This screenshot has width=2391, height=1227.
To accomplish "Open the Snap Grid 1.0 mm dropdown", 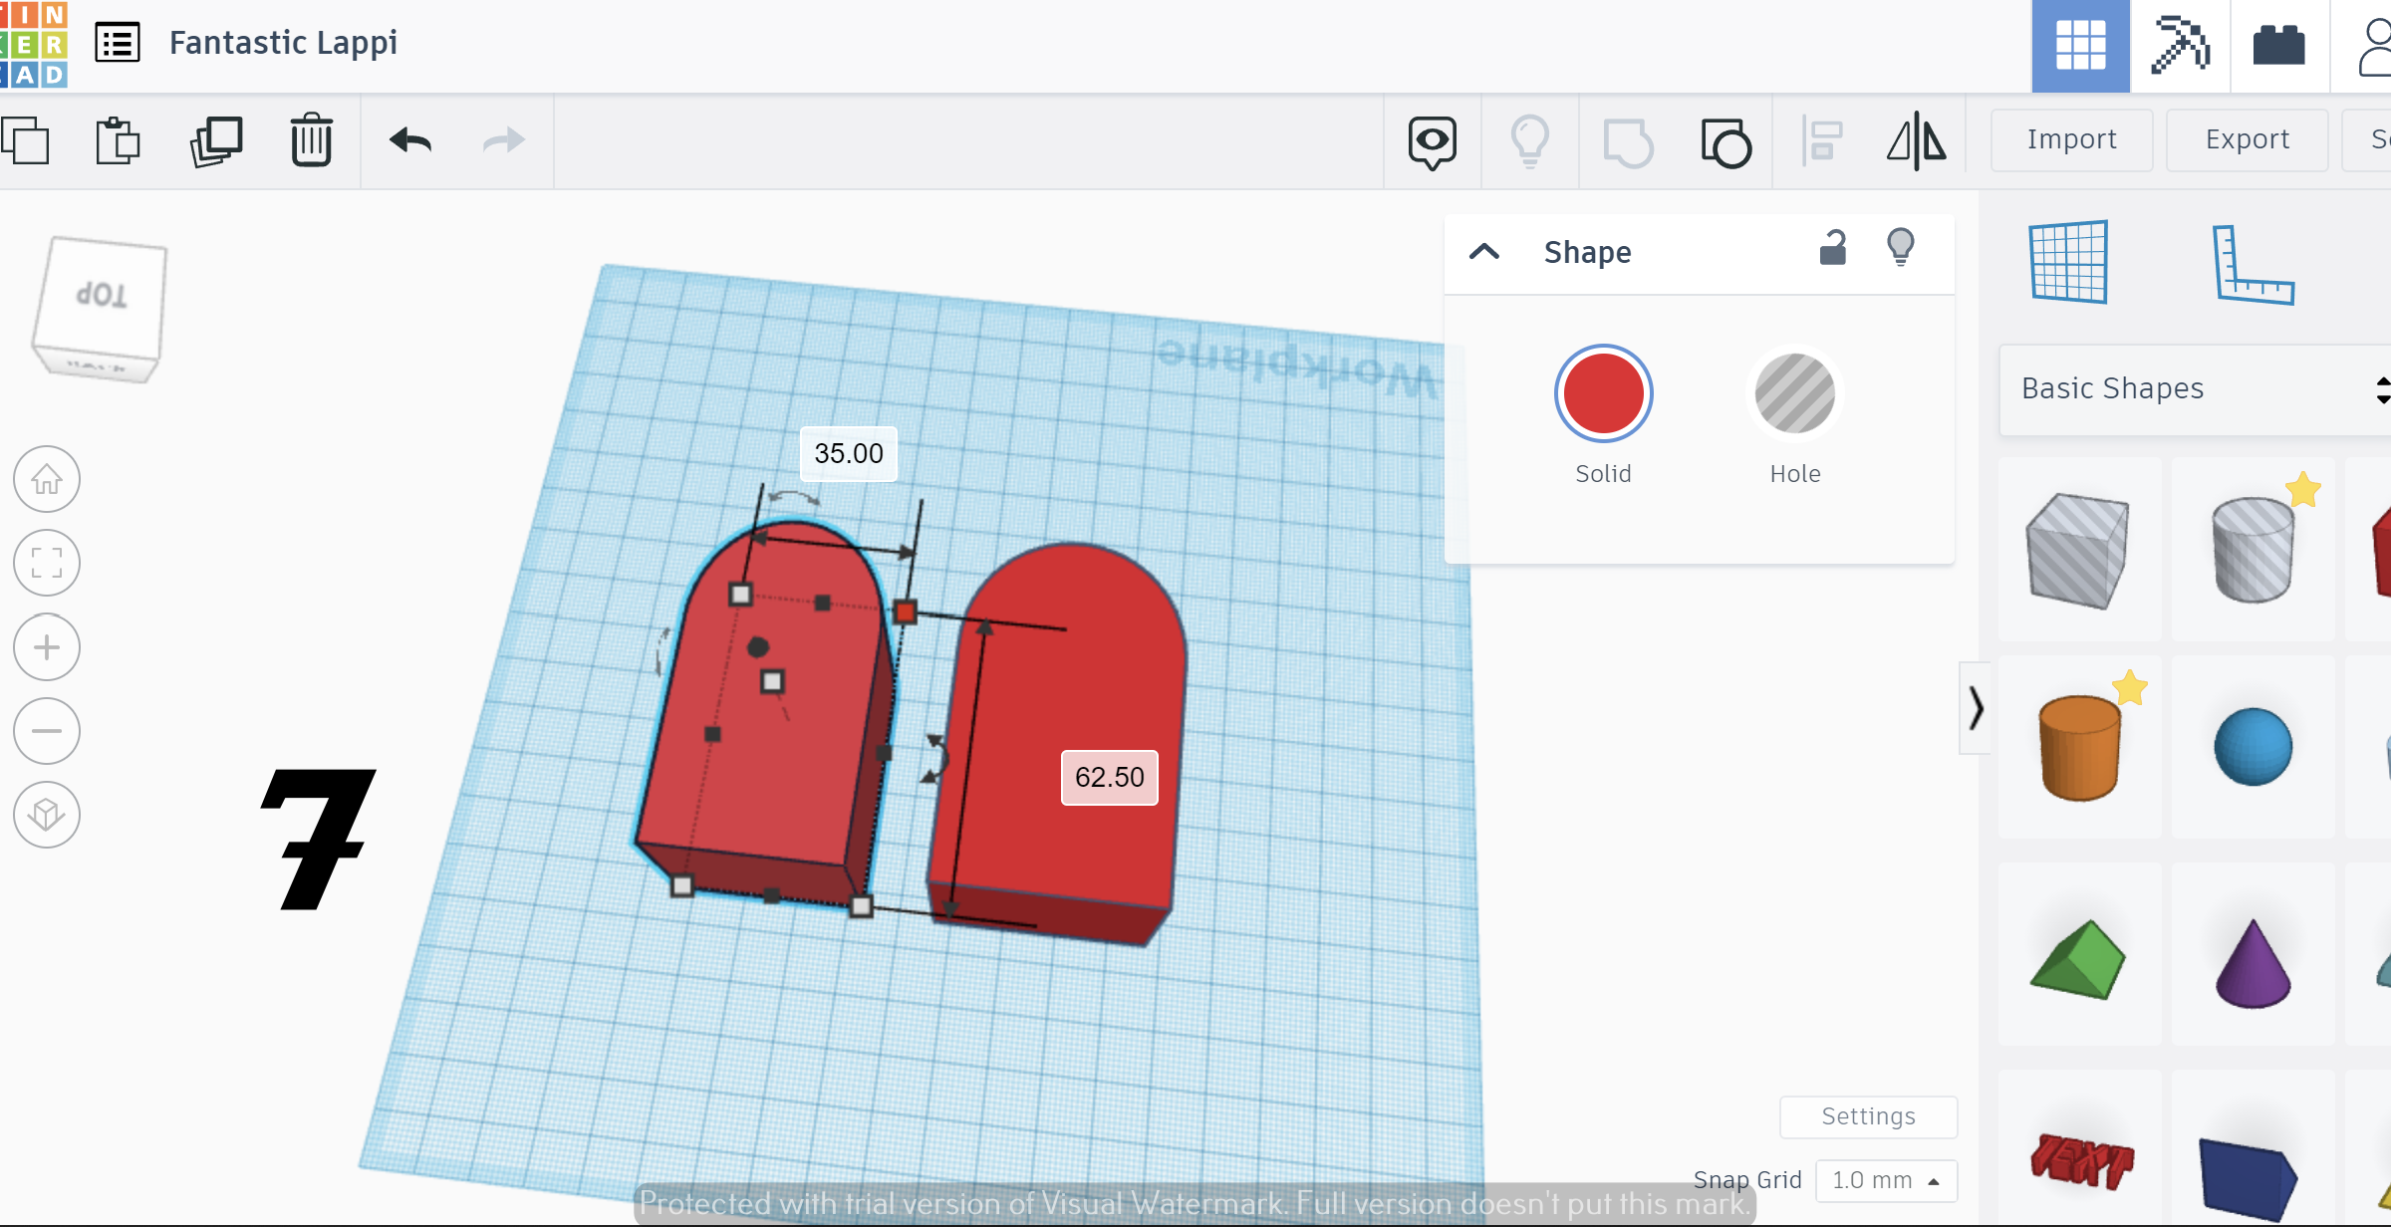I will coord(1886,1180).
